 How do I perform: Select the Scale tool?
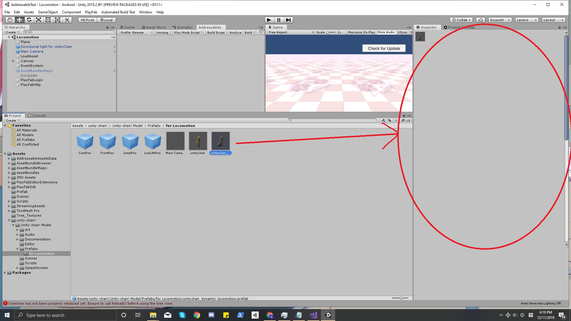[x=38, y=20]
